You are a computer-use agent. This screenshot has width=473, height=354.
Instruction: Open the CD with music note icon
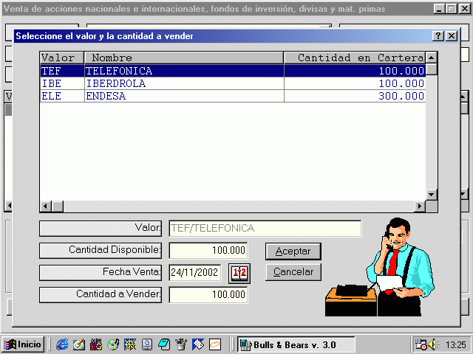113,344
